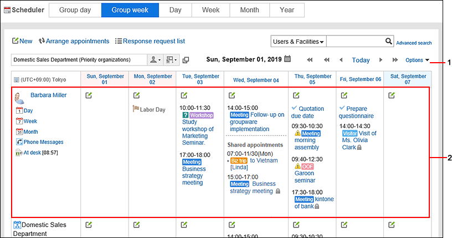Add appointment on Barbara's Sunday Sept 01
The height and width of the screenshot is (238, 452).
point(89,95)
